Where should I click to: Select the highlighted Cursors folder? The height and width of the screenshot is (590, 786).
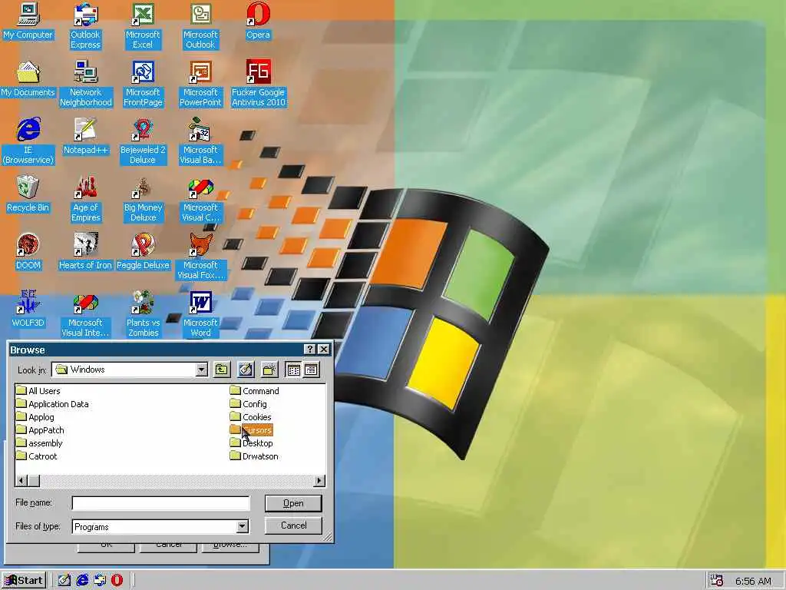point(251,430)
